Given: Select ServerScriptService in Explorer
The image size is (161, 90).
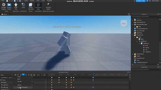Looking at the screenshot, I should [x=142, y=29].
